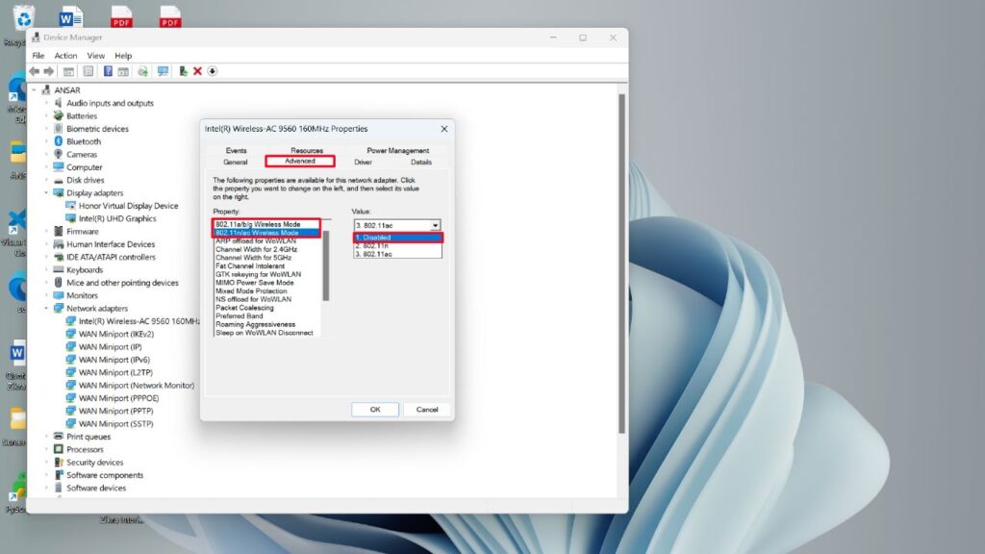Viewport: 985px width, 554px height.
Task: Collapse the ANSAR root node
Action: tap(35, 90)
